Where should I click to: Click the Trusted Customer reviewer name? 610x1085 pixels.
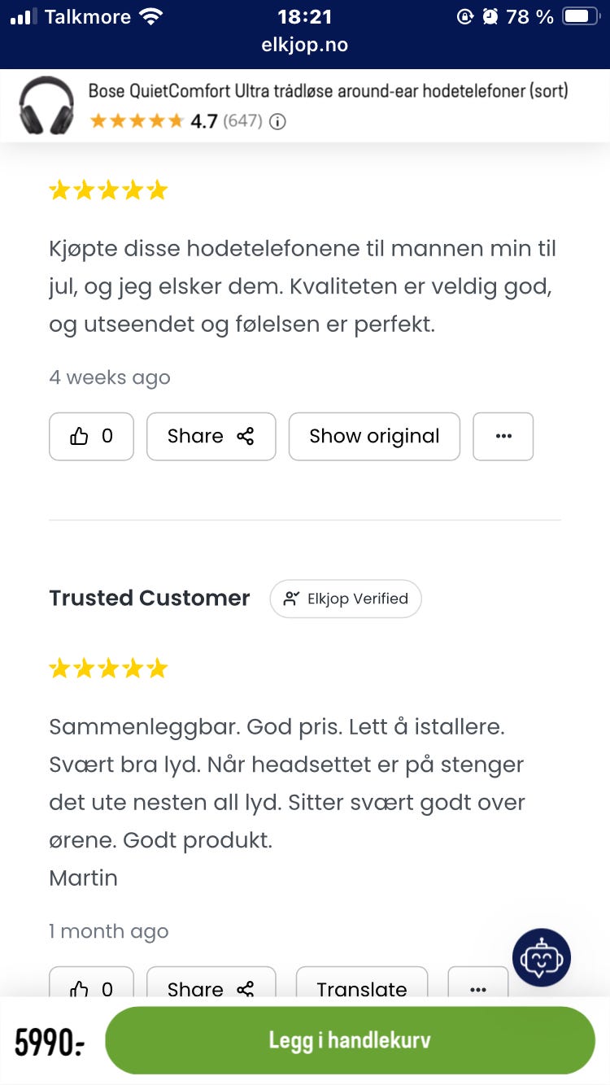[x=149, y=598]
